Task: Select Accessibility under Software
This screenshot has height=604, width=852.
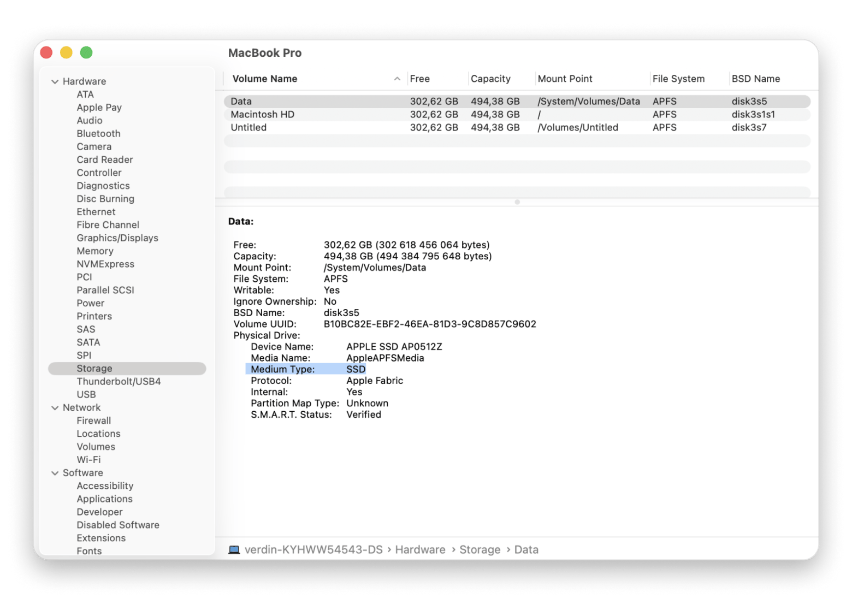Action: click(x=105, y=486)
